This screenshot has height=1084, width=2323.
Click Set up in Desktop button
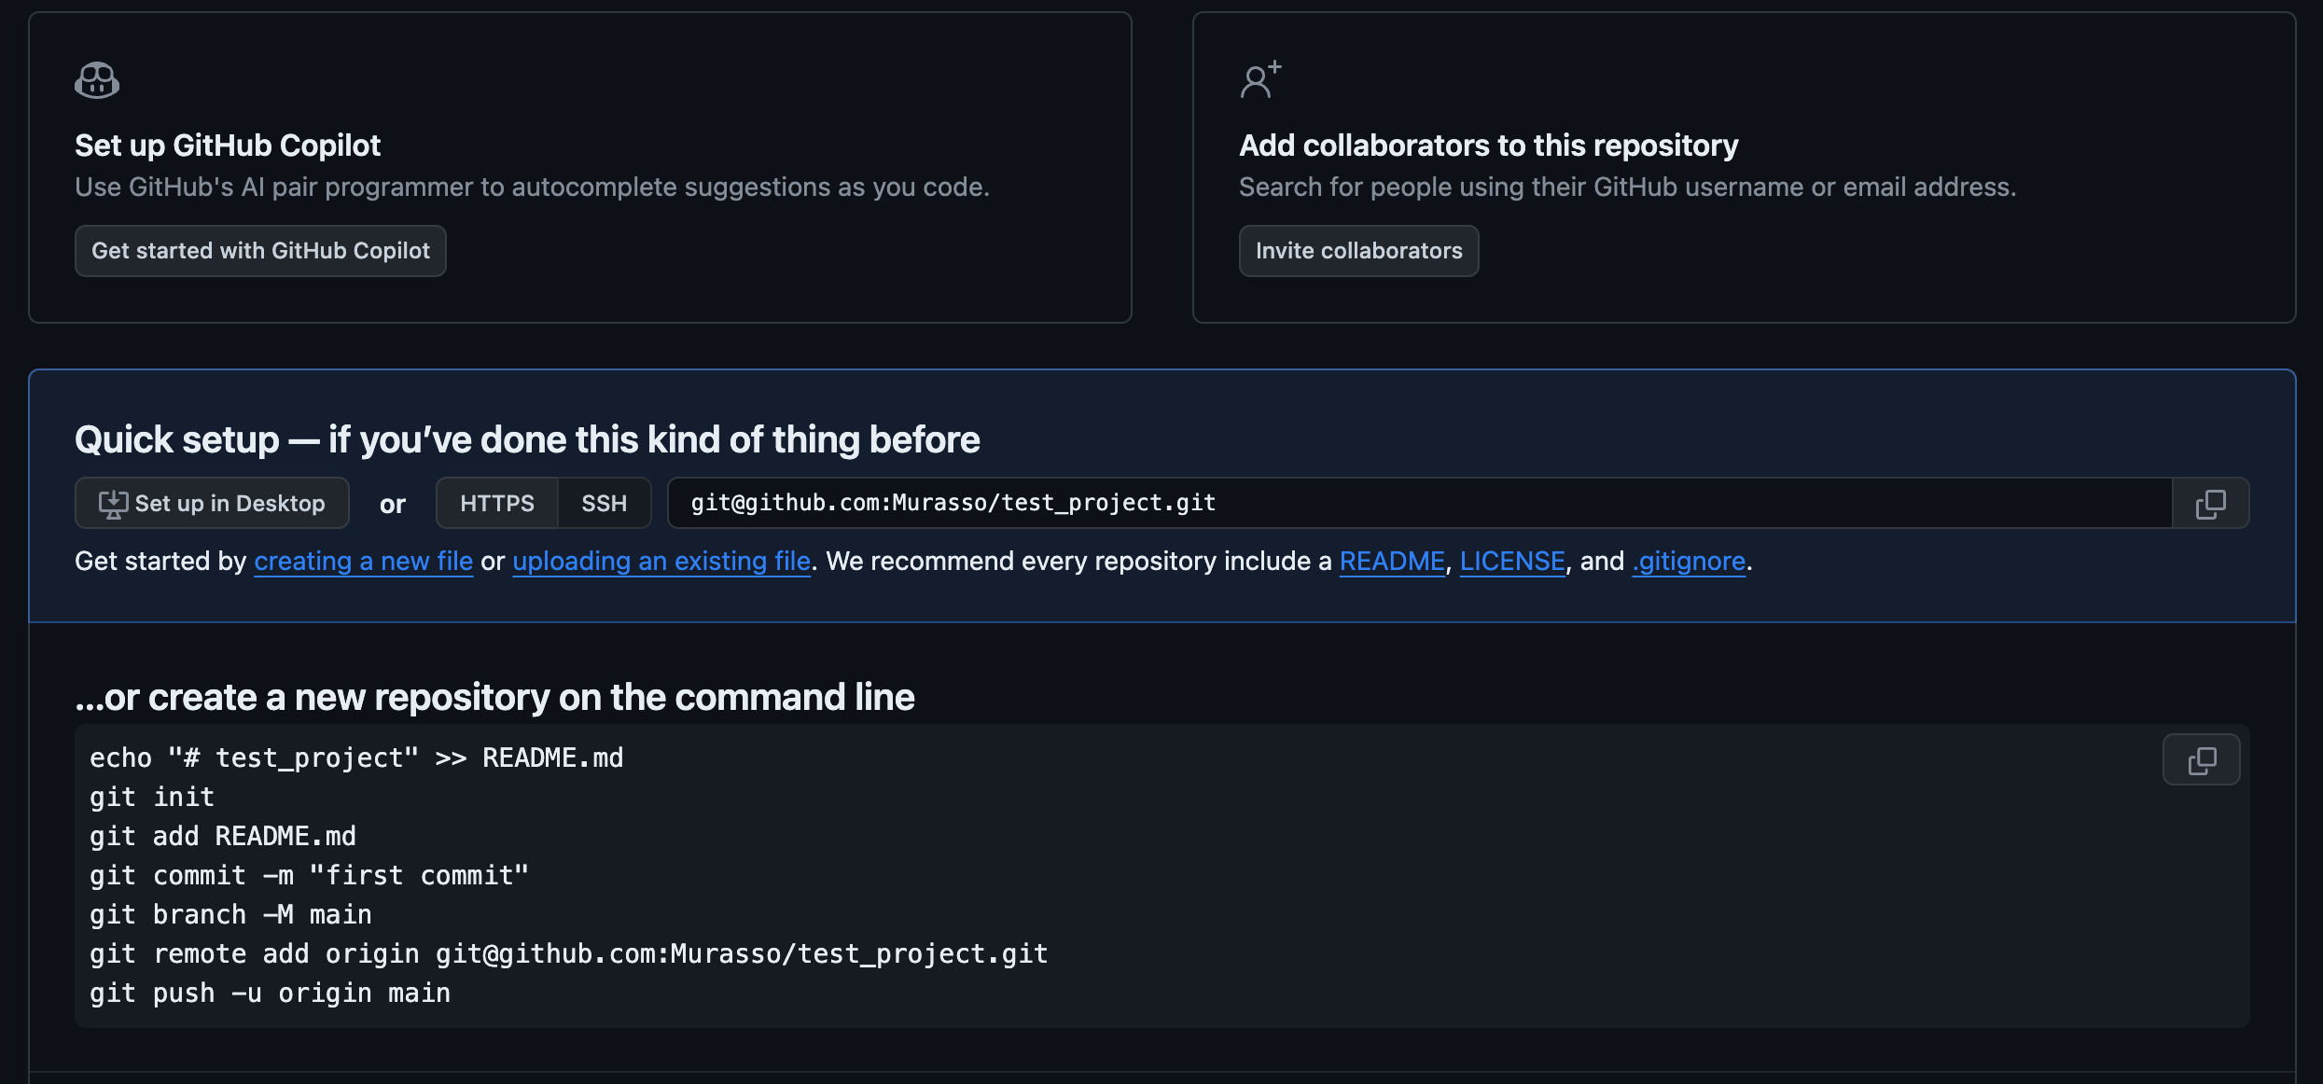point(212,504)
